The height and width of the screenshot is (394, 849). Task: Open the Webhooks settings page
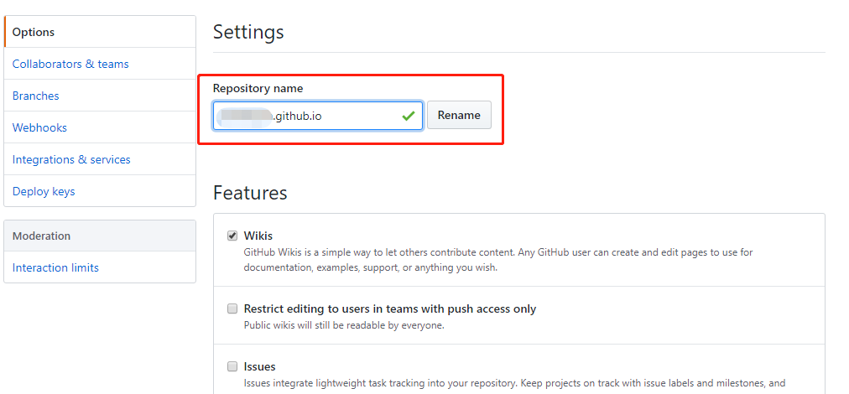39,127
